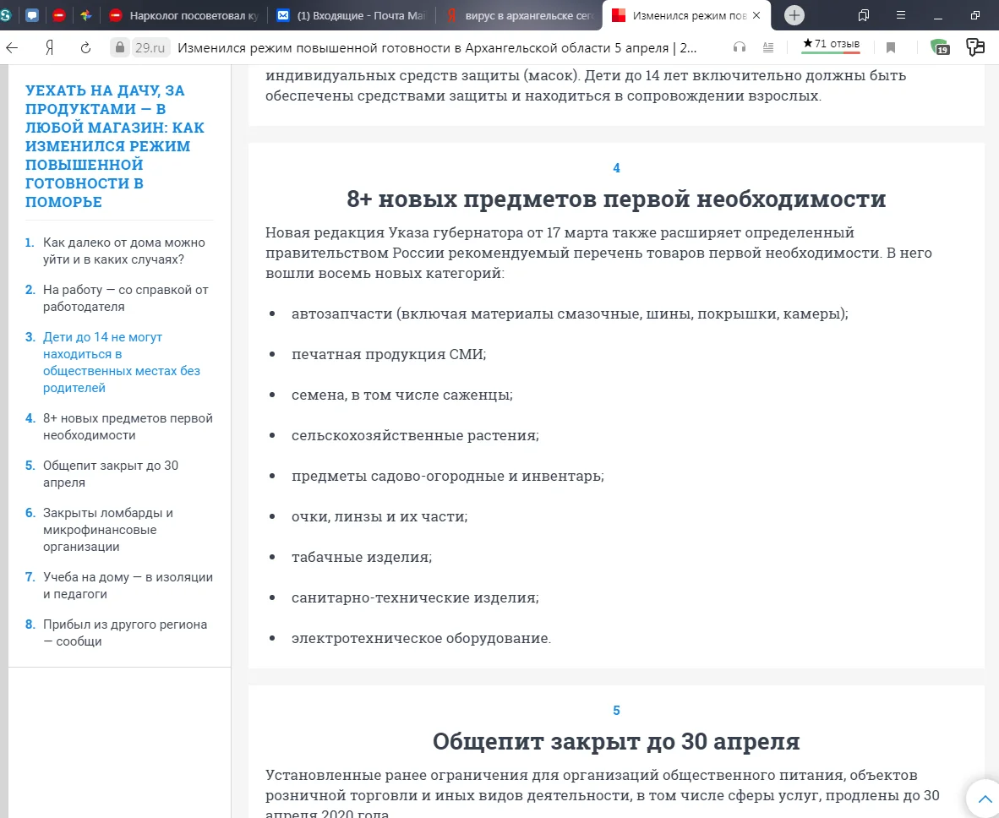This screenshot has width=999, height=818.
Task: Click list item семена, в том числе саженцы
Action: click(402, 395)
